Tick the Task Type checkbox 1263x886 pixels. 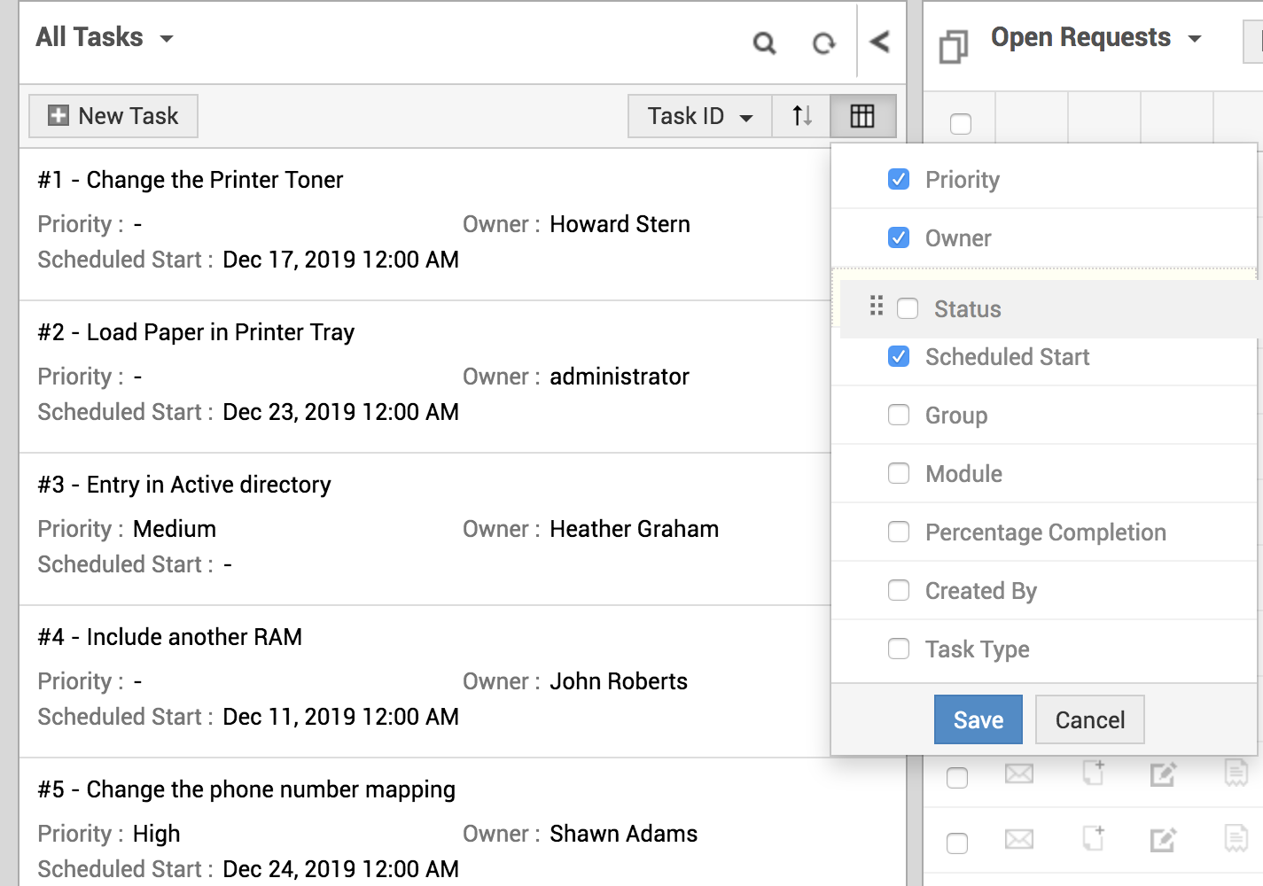coord(899,649)
